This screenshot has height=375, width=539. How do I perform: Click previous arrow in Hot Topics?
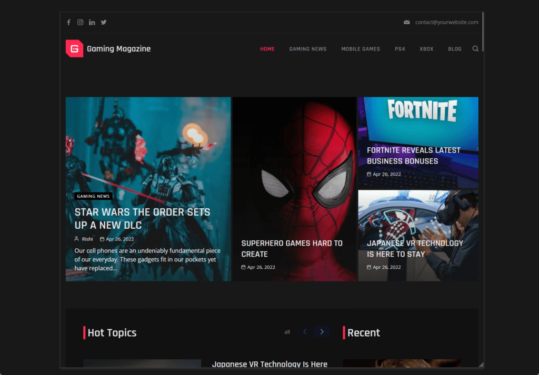click(x=305, y=332)
